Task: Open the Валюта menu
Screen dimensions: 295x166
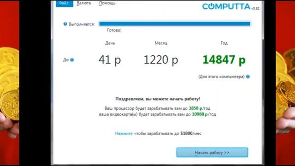Action: click(x=84, y=3)
